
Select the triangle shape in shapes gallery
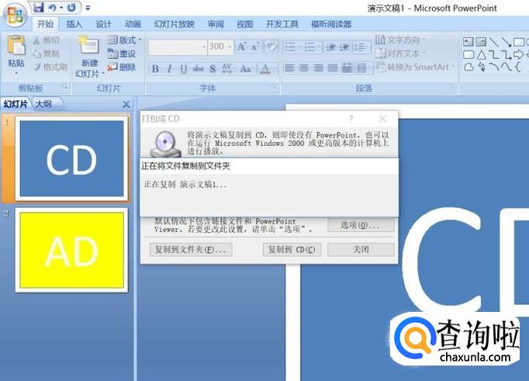coord(482,54)
